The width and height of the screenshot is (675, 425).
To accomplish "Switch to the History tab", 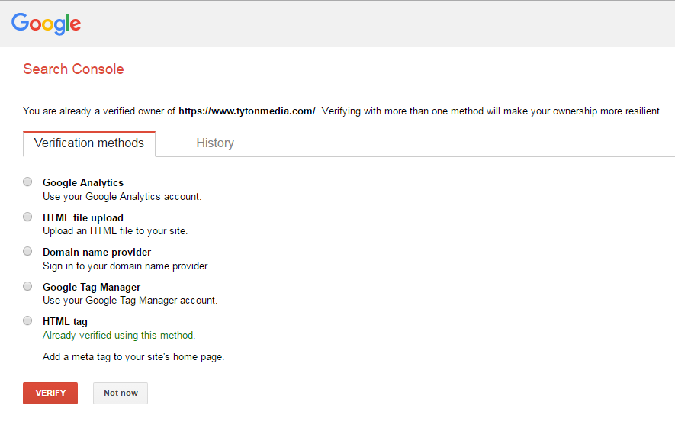I will point(215,143).
